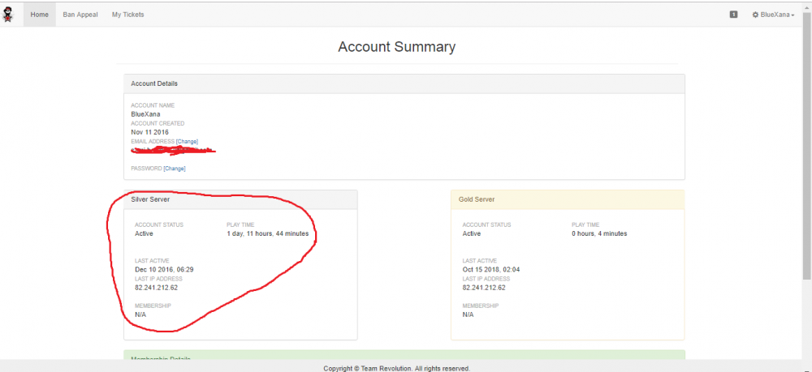Click the Team Revolution logo icon
The width and height of the screenshot is (812, 372).
coord(9,15)
